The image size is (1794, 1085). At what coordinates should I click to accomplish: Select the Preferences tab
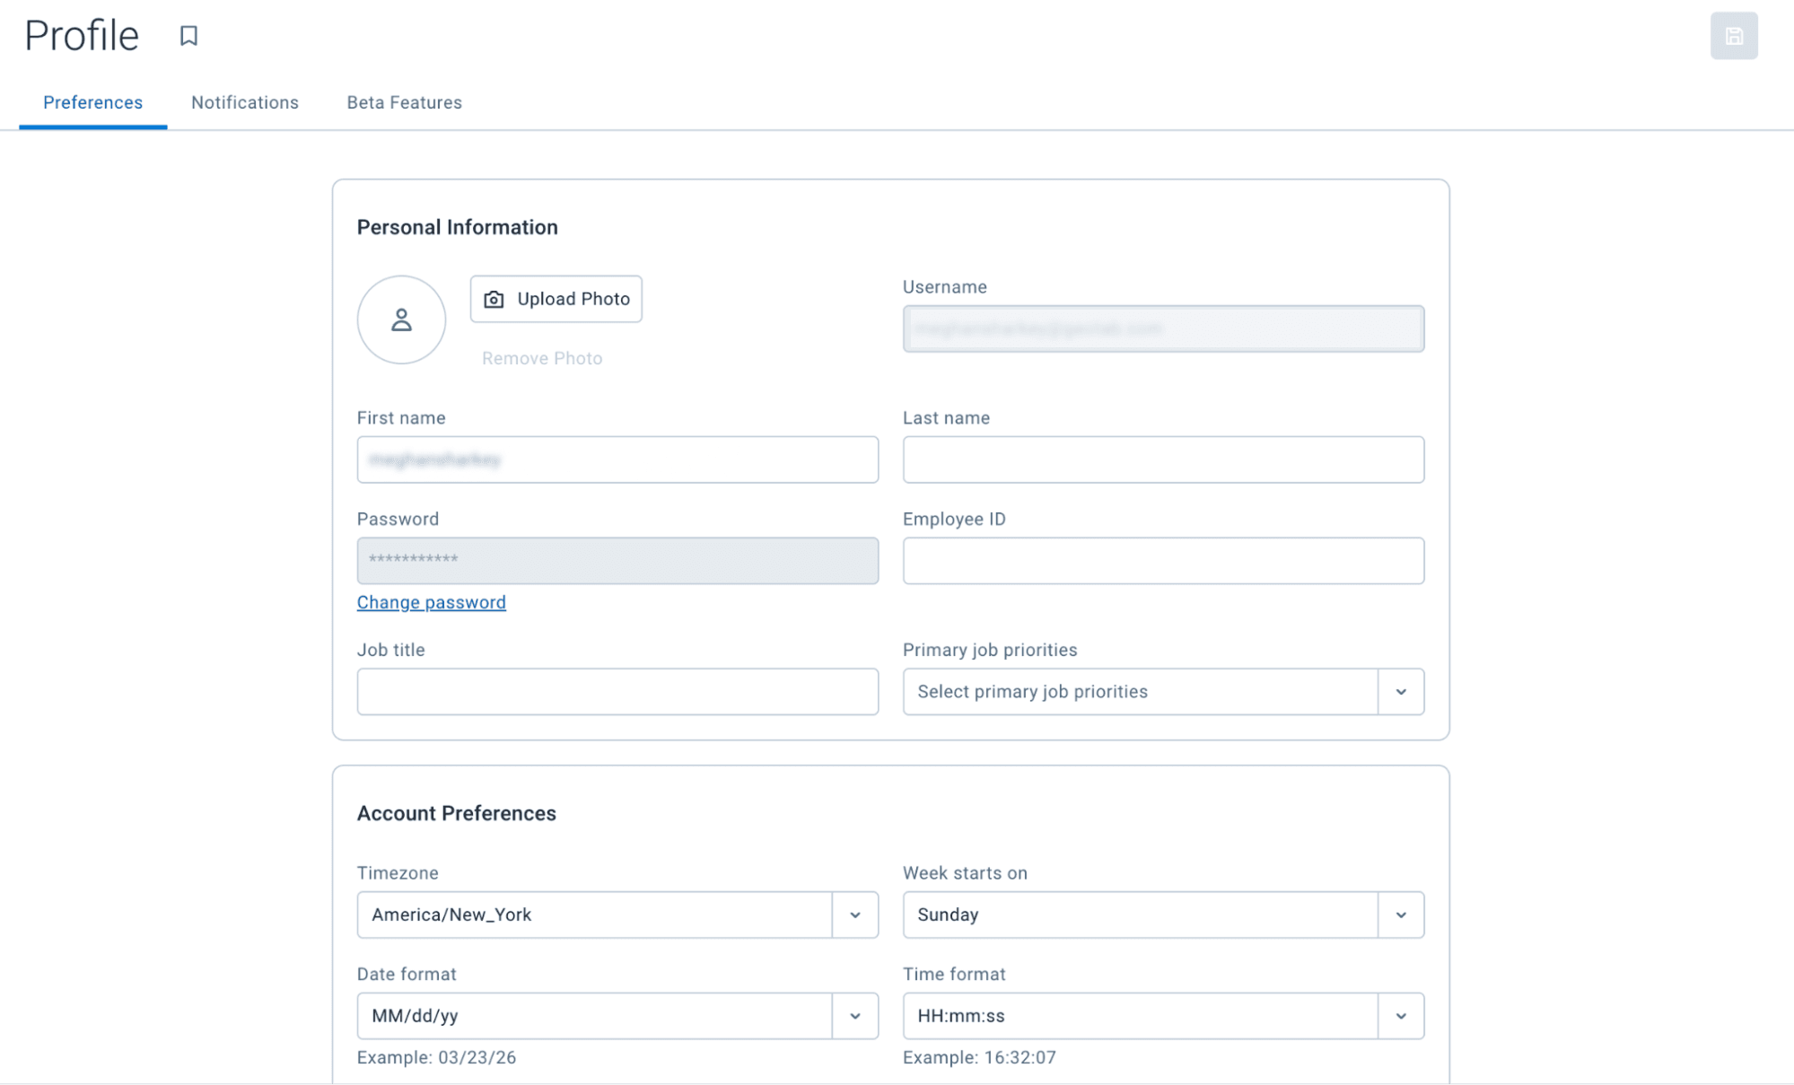tap(92, 102)
